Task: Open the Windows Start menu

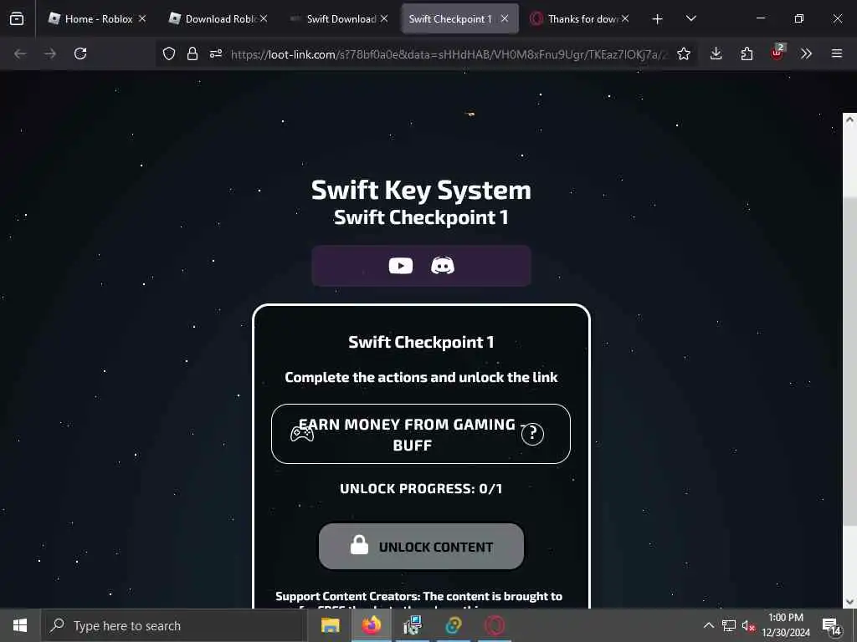Action: click(20, 625)
